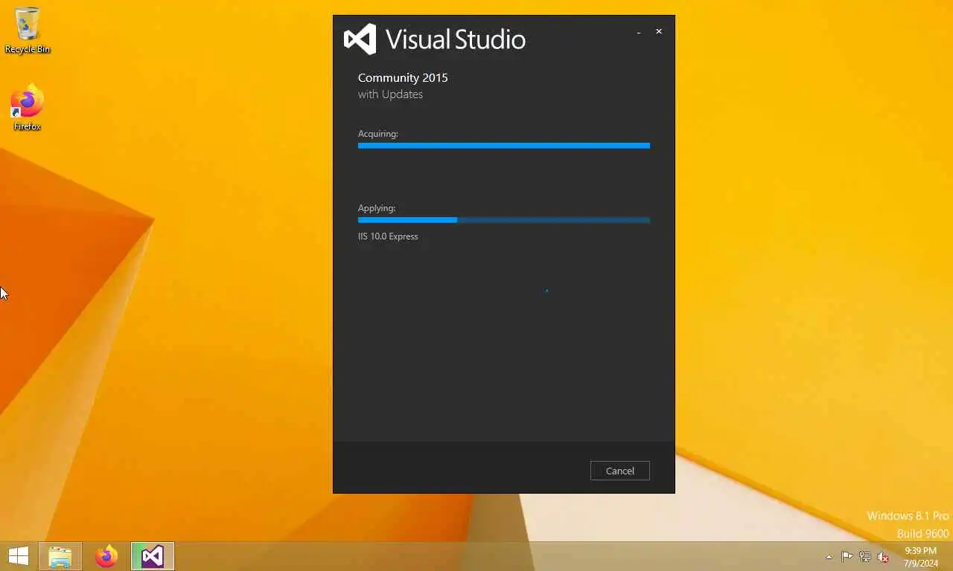Open Action Center flag icon
Viewport: 953px width, 571px height.
(x=847, y=557)
